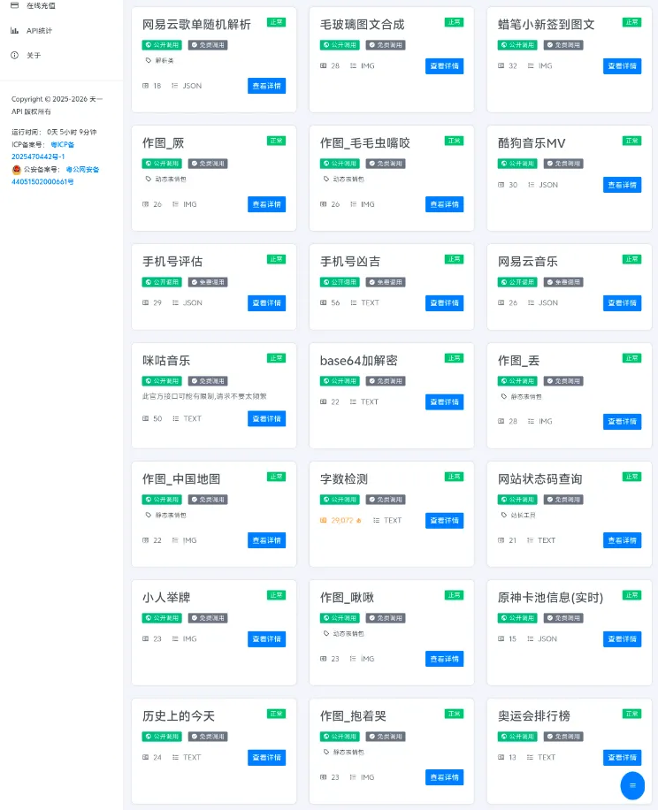This screenshot has width=658, height=810.
Task: Click the 公安备案 police badge icon
Action: 16,169
